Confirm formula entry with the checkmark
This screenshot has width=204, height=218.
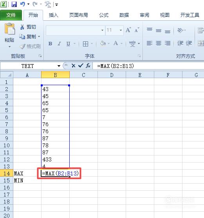(81, 66)
